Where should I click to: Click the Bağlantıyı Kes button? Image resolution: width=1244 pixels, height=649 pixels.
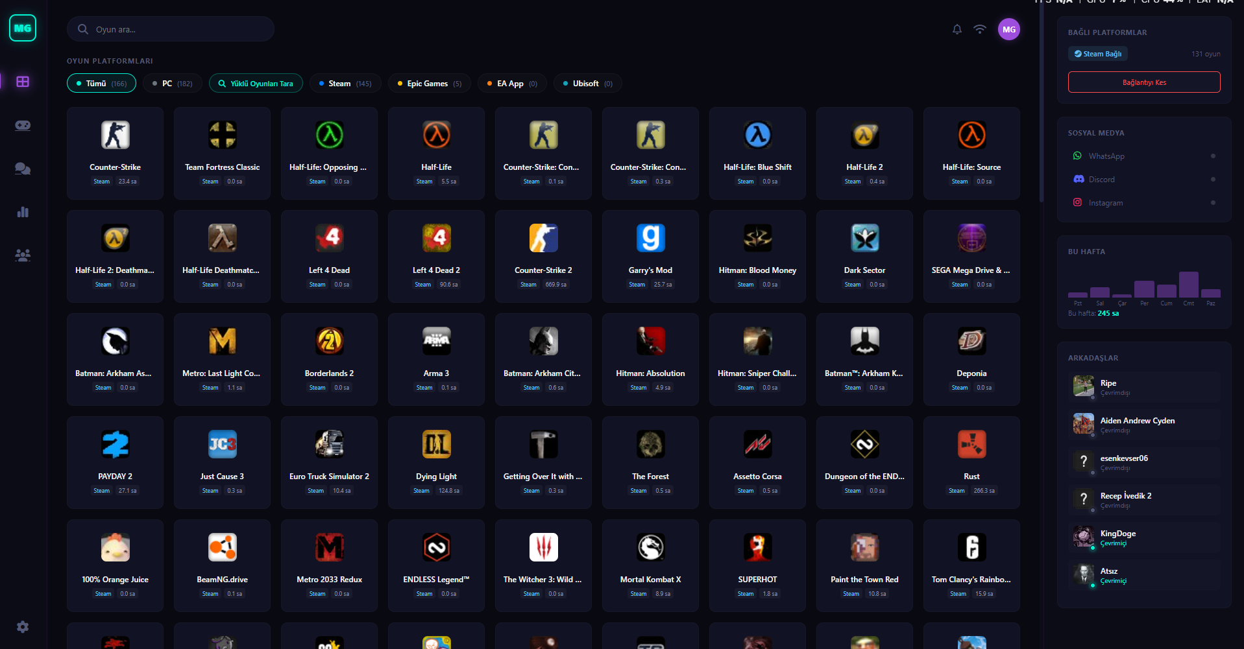(1144, 82)
